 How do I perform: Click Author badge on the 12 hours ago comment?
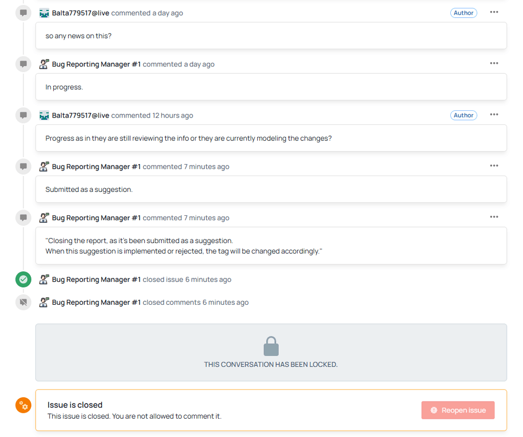(463, 116)
